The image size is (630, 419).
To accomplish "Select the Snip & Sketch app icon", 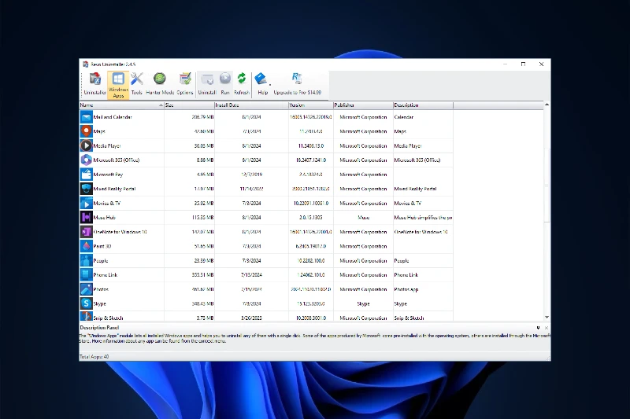I will pos(86,316).
